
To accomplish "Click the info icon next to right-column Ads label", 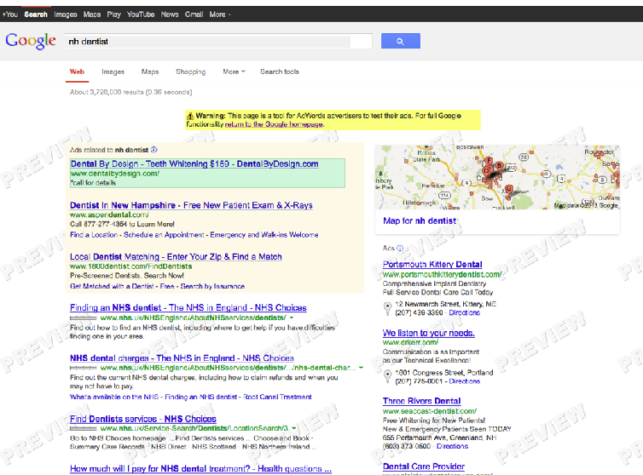I will (x=400, y=248).
